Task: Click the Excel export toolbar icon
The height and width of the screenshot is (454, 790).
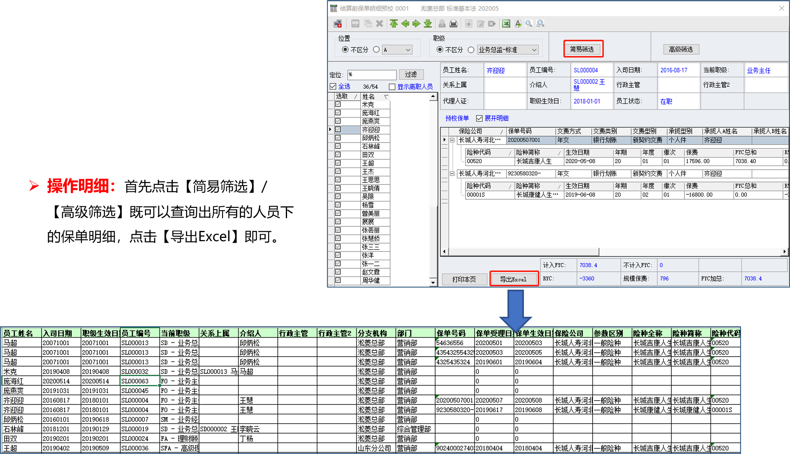Action: [506, 24]
